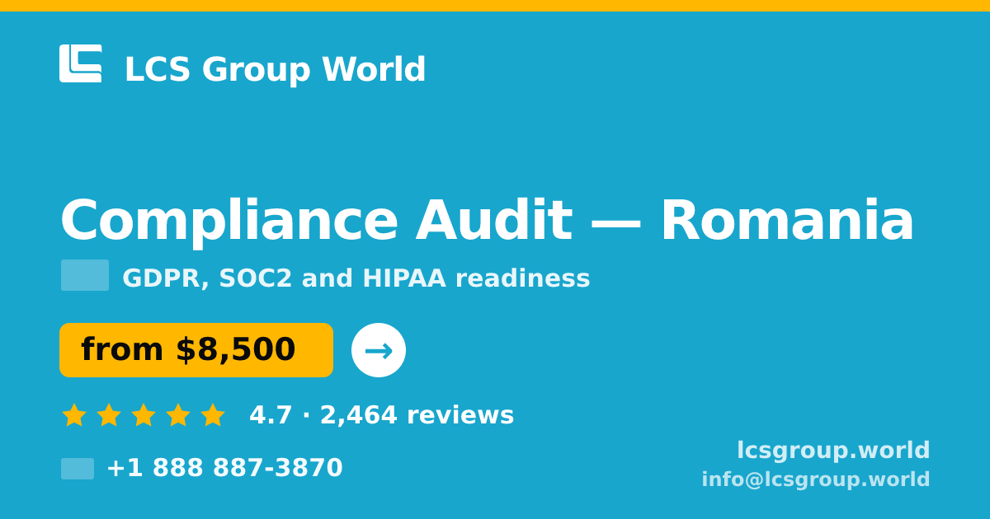Click the third rating star
The width and height of the screenshot is (990, 519).
click(x=144, y=415)
